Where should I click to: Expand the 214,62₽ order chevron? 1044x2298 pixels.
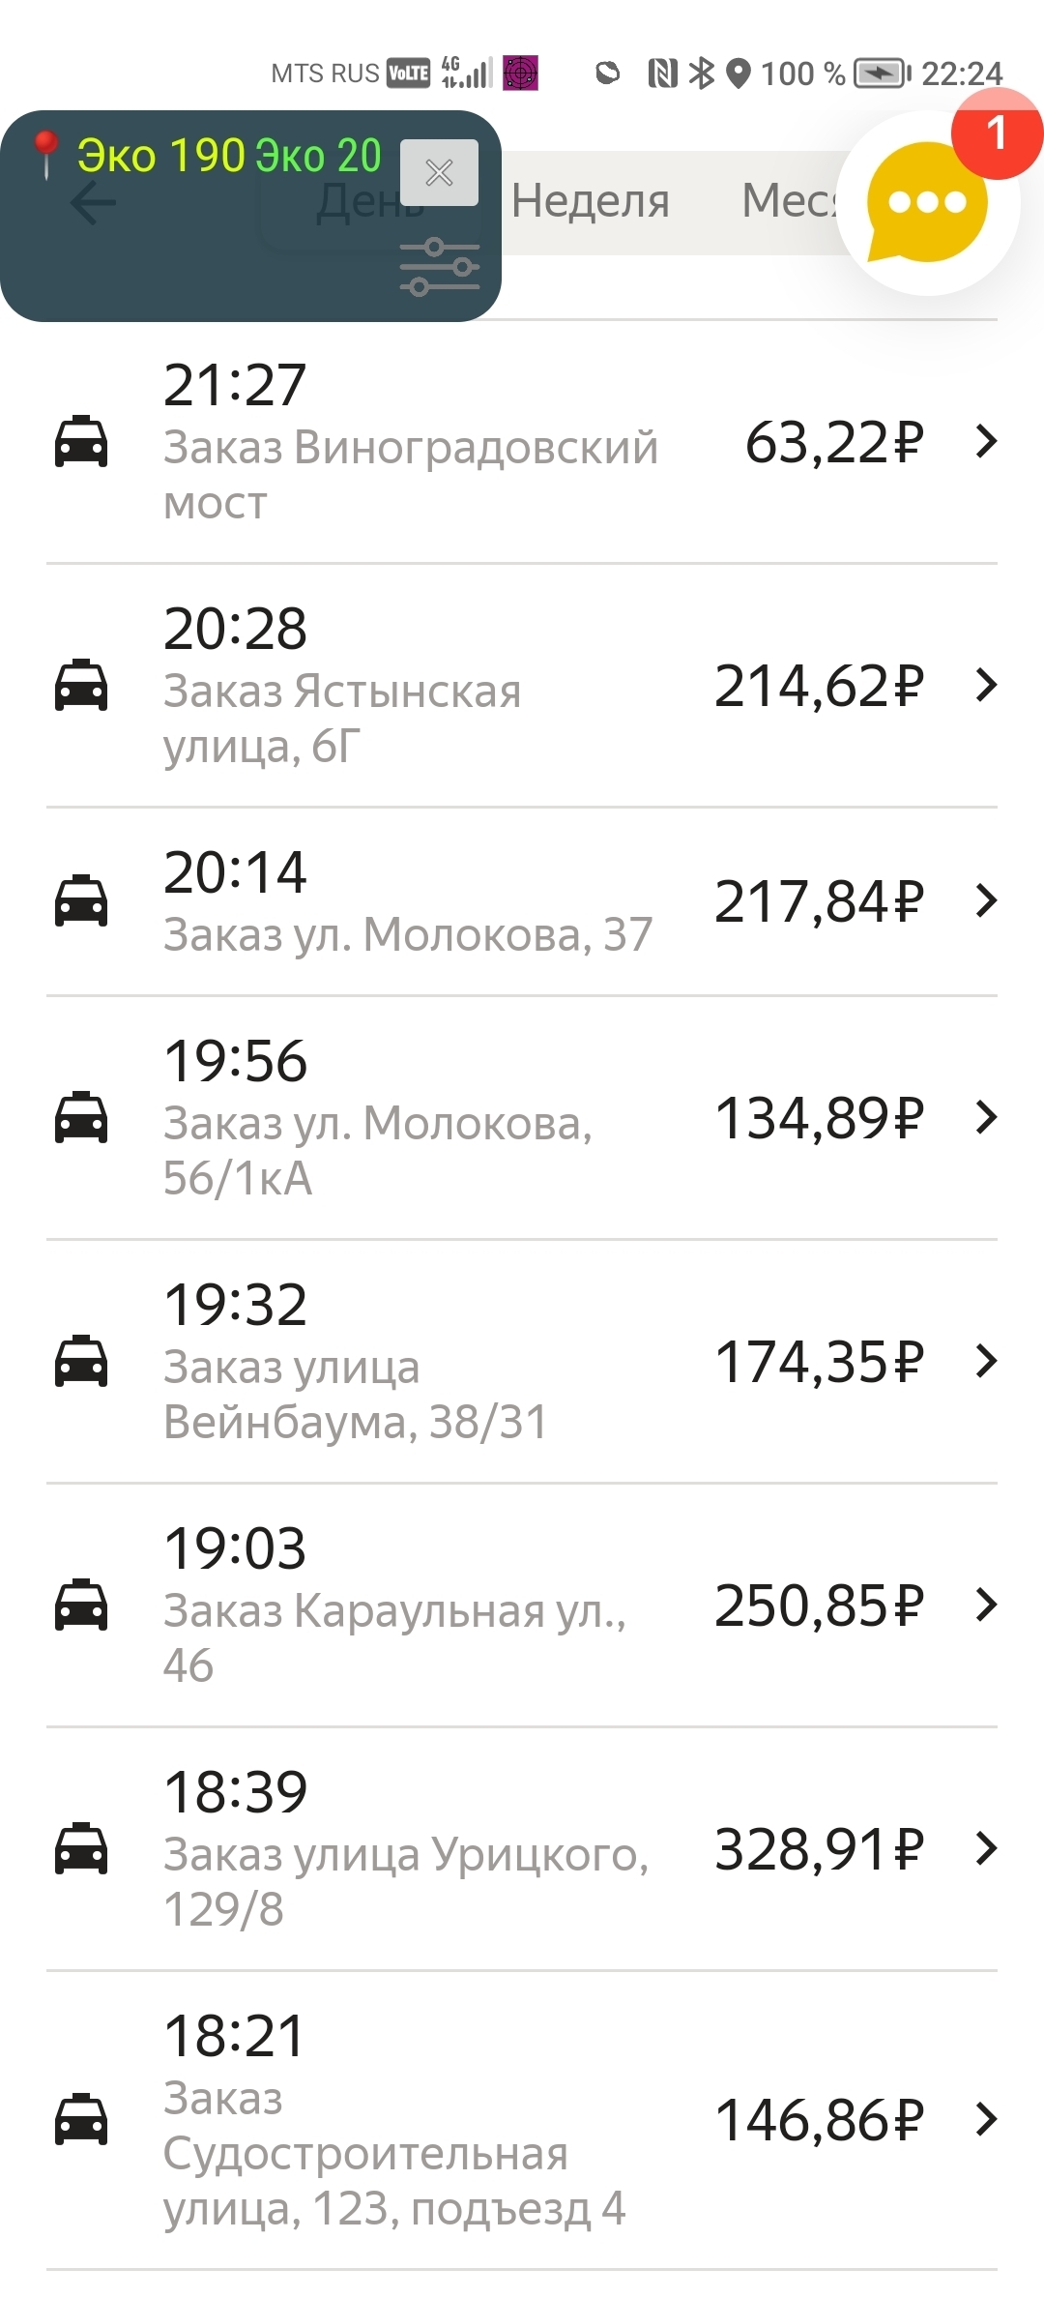click(x=985, y=686)
